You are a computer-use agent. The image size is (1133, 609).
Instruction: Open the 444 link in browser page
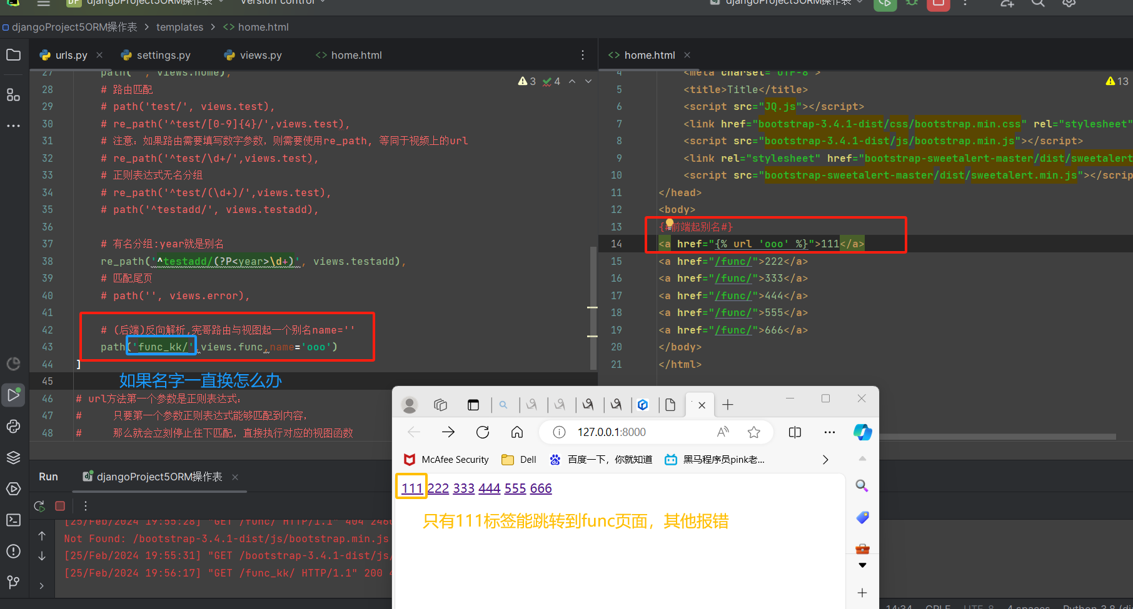click(x=489, y=488)
